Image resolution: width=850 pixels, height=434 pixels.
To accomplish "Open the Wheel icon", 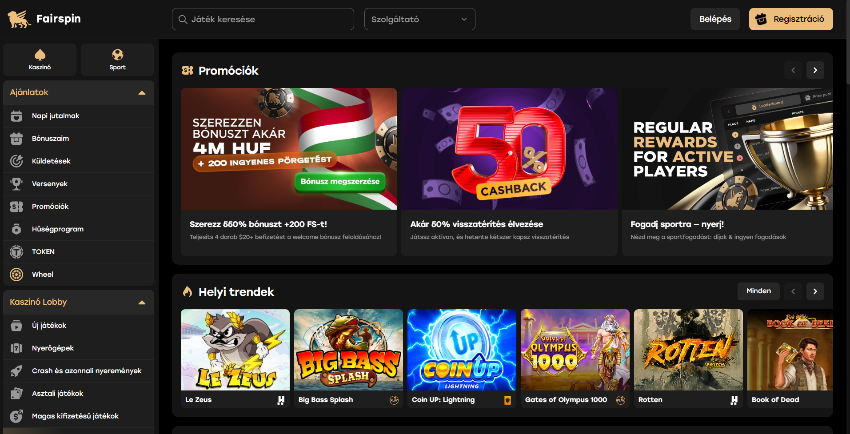I will (x=16, y=275).
